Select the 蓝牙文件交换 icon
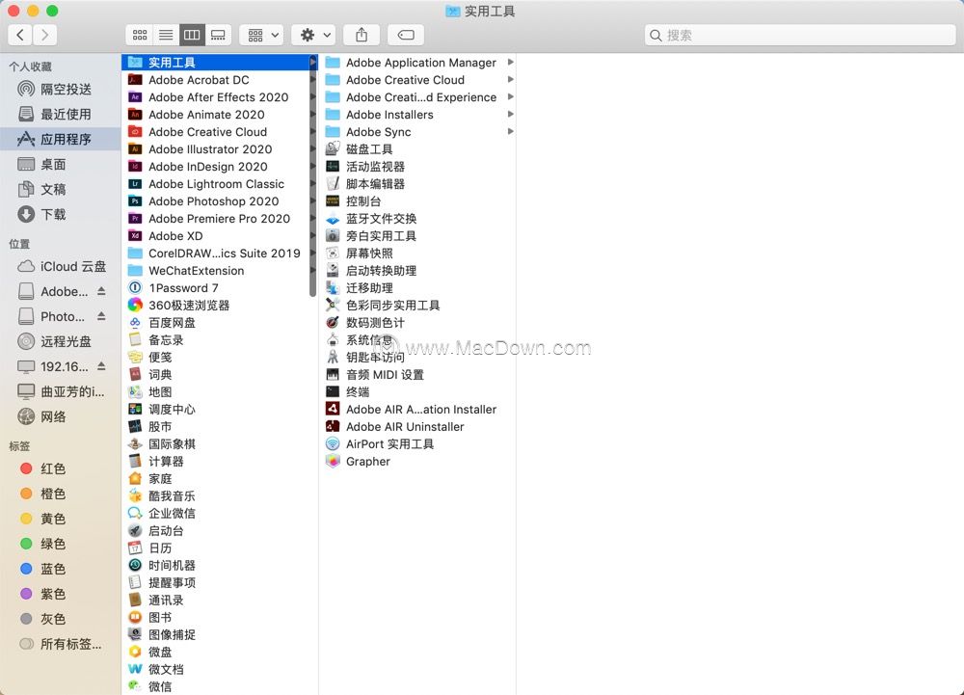The width and height of the screenshot is (964, 695). coord(333,219)
